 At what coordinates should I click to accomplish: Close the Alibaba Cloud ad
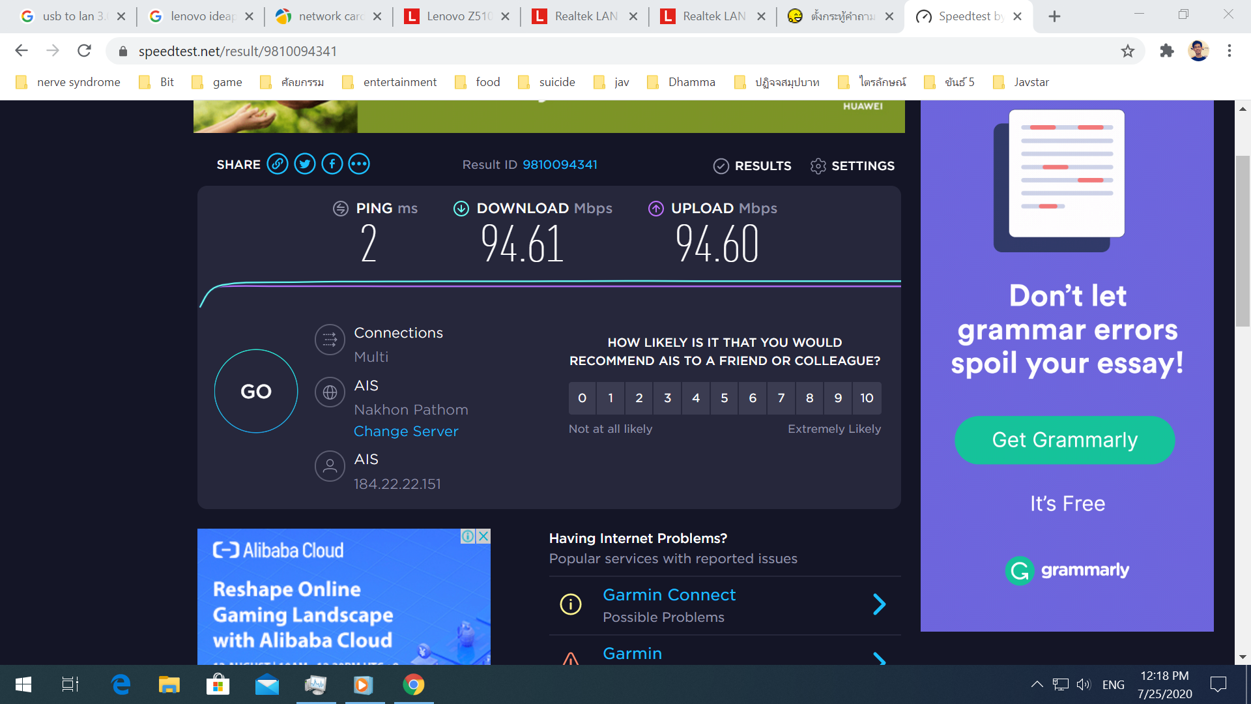click(x=483, y=536)
